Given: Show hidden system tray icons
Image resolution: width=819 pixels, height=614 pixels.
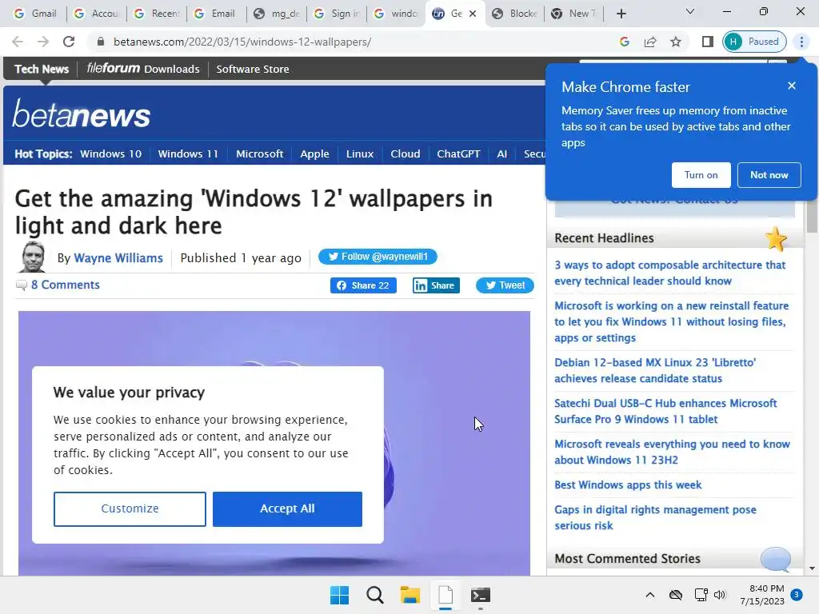Looking at the screenshot, I should (x=649, y=595).
